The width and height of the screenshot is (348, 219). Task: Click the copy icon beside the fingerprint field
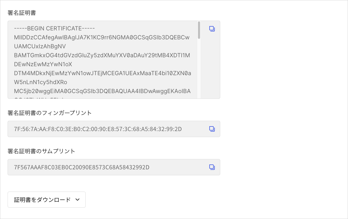tap(212, 129)
